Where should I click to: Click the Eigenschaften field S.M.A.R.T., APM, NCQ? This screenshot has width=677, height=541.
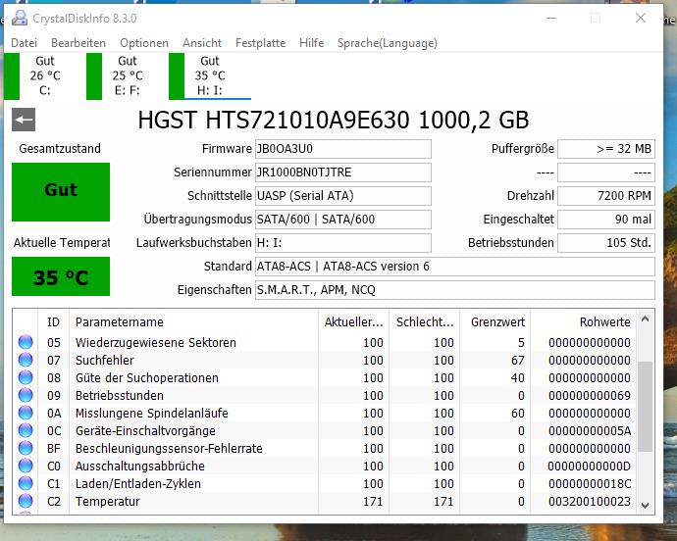point(455,290)
